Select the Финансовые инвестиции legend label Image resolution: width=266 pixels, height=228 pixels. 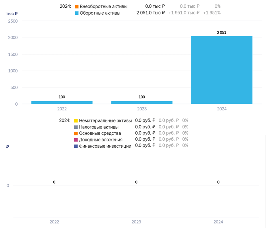[x=105, y=146]
